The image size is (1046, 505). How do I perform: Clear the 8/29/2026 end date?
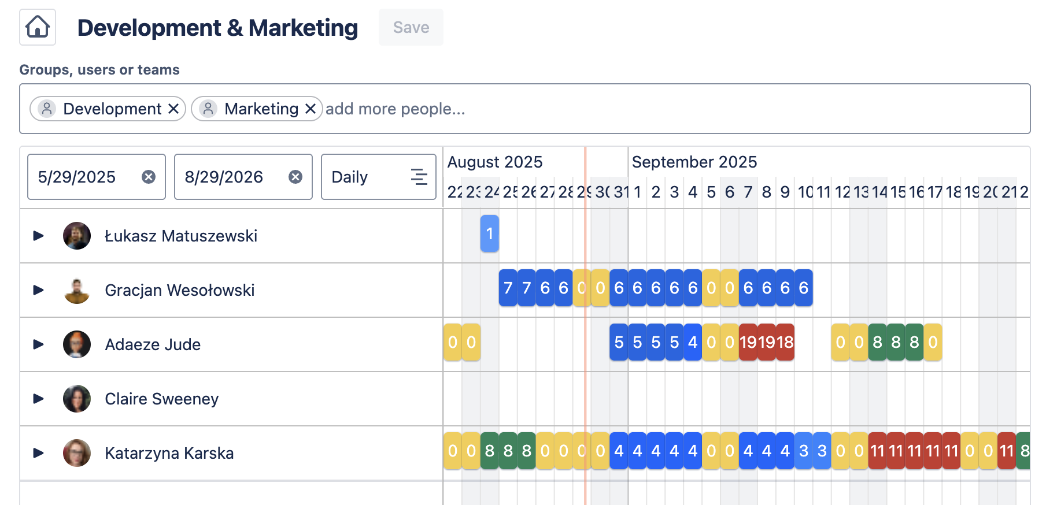(295, 177)
